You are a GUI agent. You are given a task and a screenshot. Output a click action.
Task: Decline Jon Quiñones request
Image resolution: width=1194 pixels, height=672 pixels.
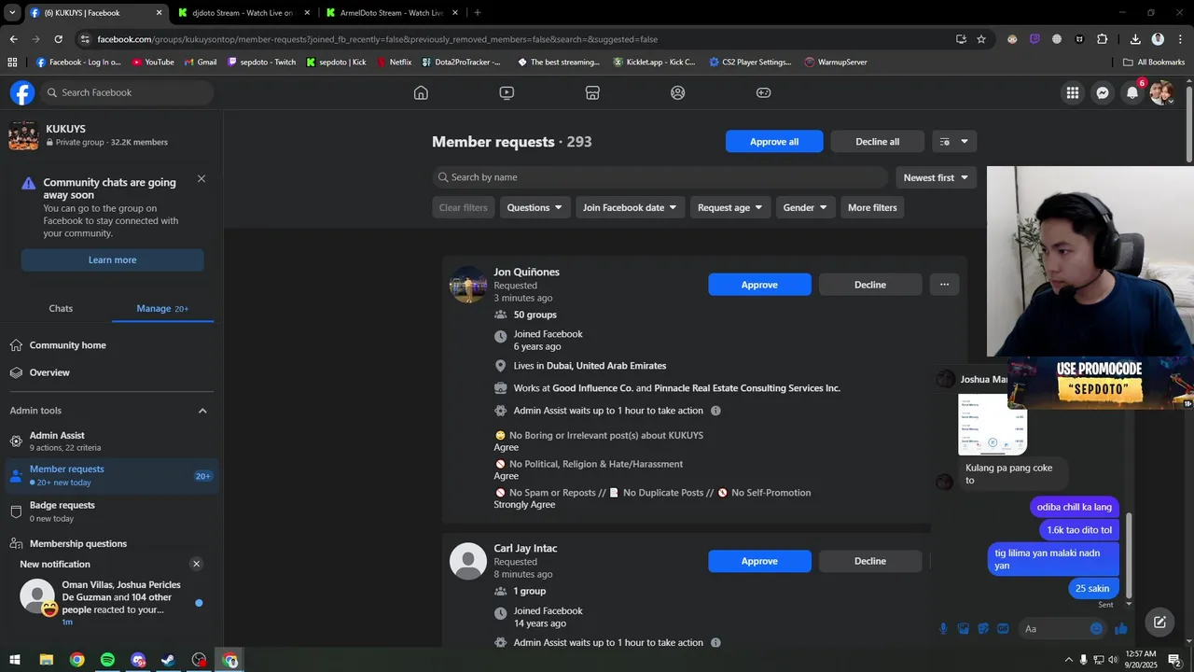click(870, 285)
